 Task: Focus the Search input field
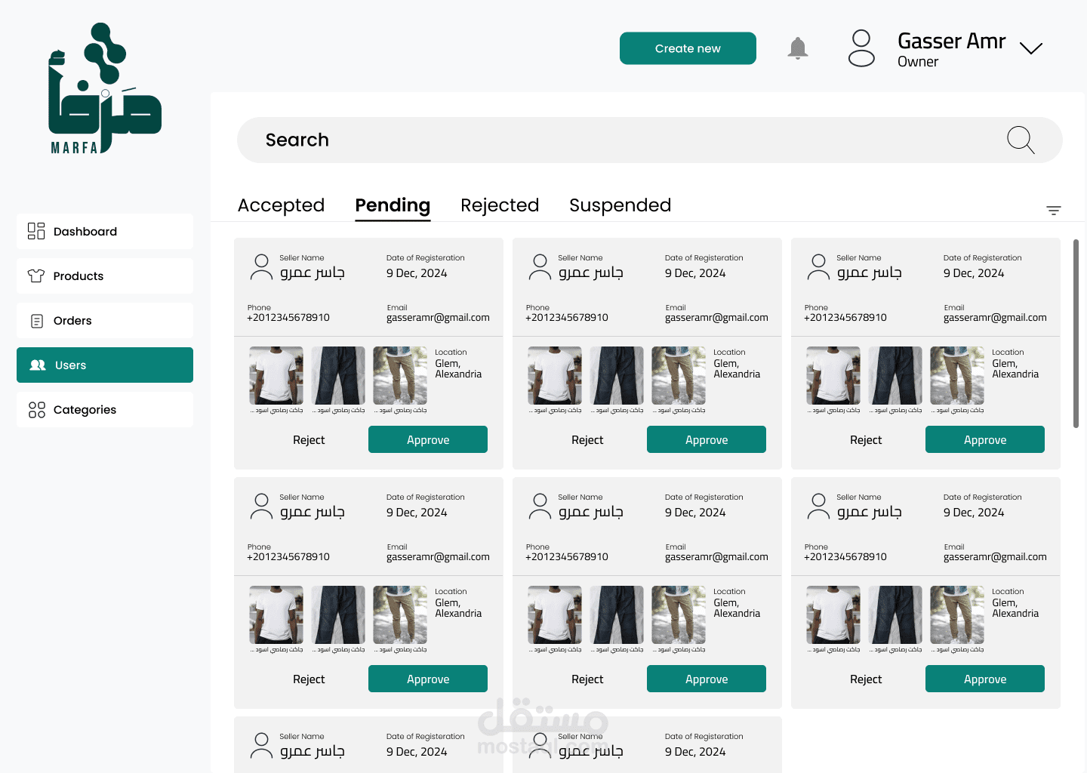[x=650, y=140]
